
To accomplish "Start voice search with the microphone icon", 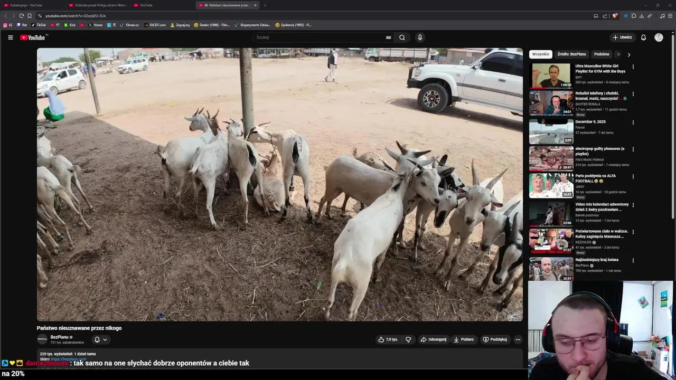I will [x=420, y=37].
